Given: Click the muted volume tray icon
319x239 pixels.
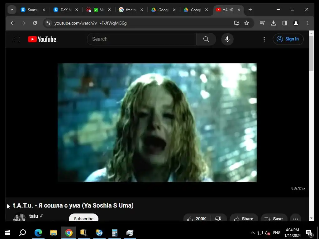Looking at the screenshot, I should tap(267, 233).
